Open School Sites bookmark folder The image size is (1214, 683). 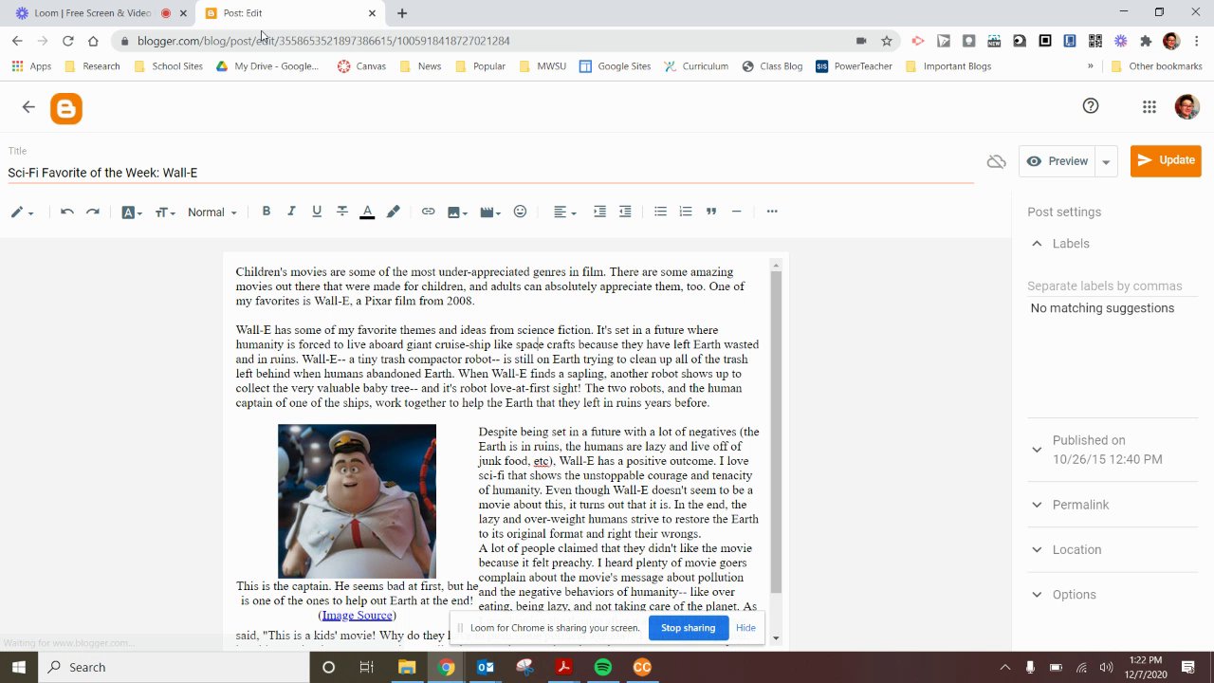click(169, 66)
